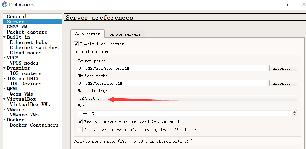
Task: Click the help question mark button
Action: [288, 4]
